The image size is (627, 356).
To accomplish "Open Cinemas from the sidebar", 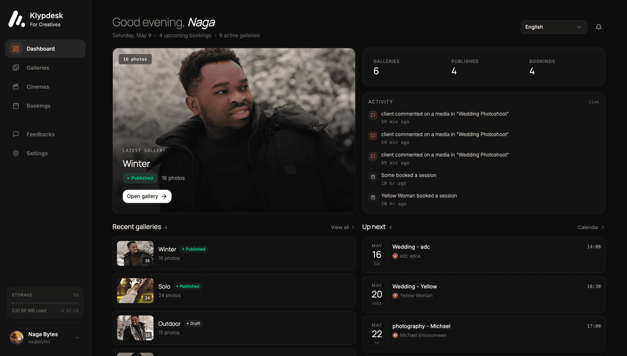I will click(45, 87).
